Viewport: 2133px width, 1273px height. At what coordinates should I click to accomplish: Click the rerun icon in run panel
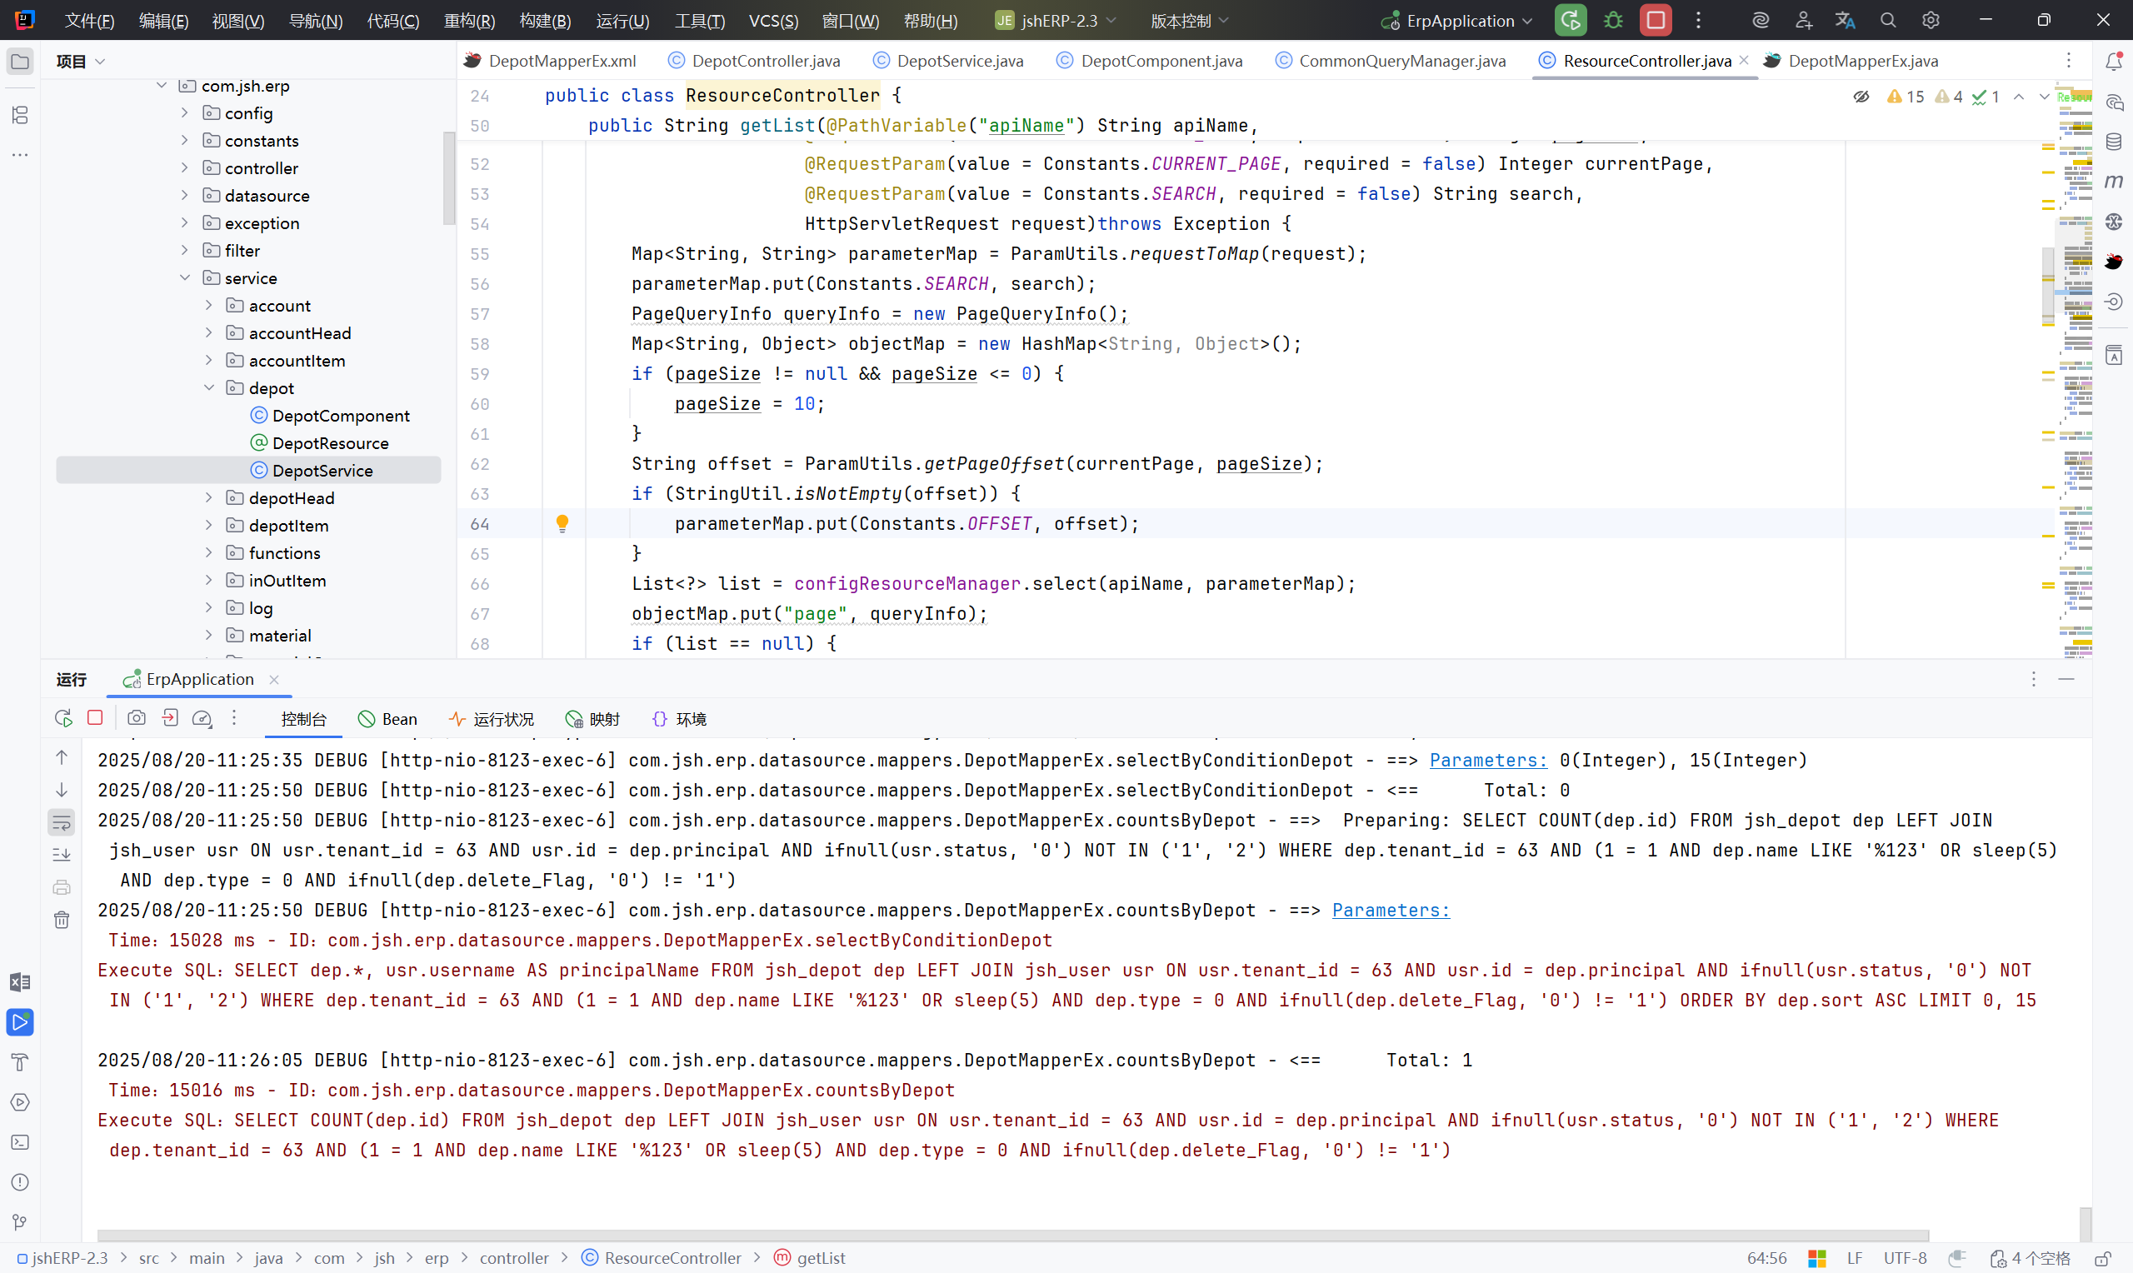point(62,718)
